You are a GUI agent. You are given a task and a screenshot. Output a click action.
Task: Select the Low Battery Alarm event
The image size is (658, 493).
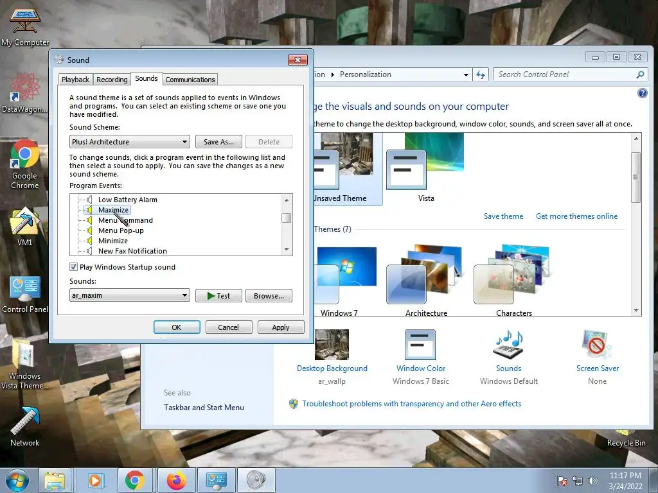pos(128,200)
